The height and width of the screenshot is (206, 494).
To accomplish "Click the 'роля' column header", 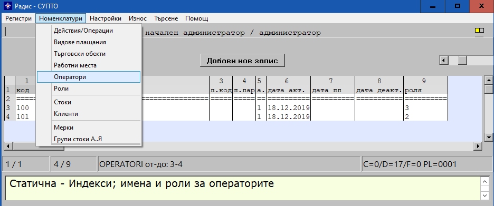I will coord(425,90).
